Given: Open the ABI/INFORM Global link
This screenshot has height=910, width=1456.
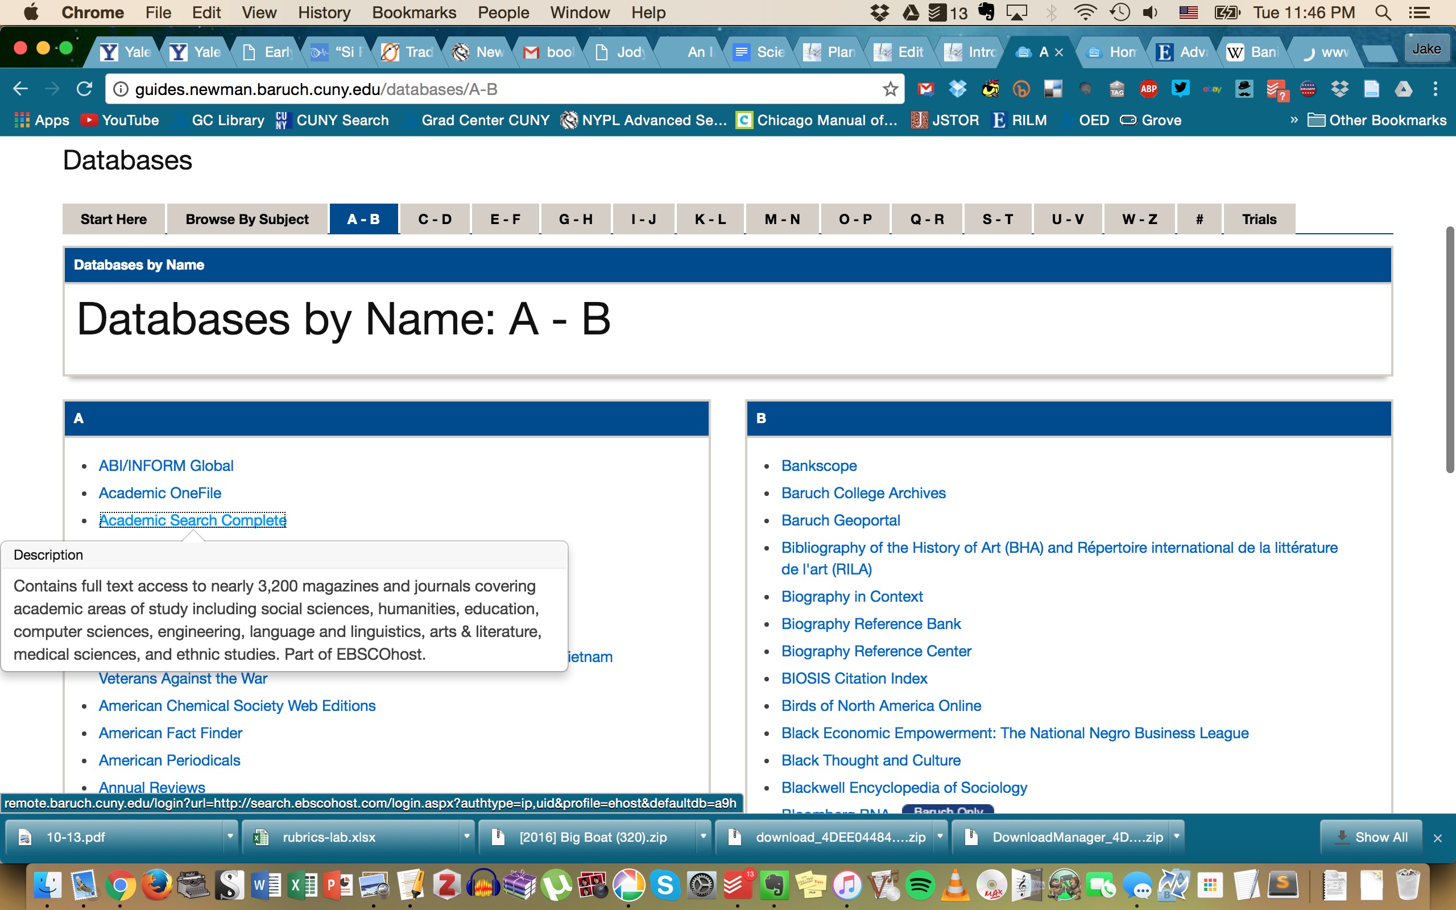Looking at the screenshot, I should coord(166,465).
